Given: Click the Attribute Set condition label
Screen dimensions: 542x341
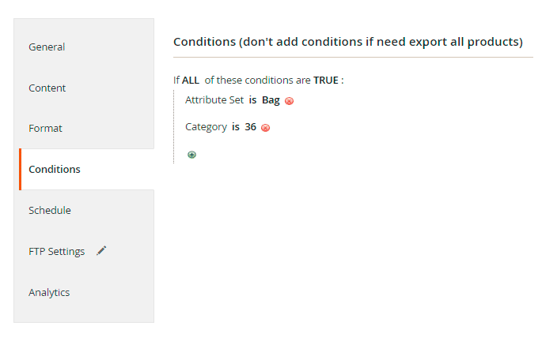Looking at the screenshot, I should pos(214,100).
